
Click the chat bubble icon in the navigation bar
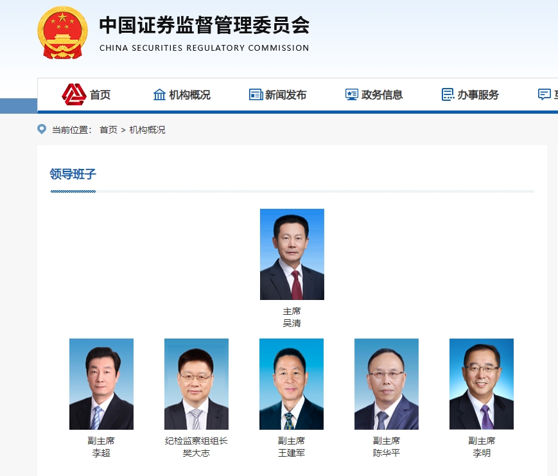pos(544,94)
